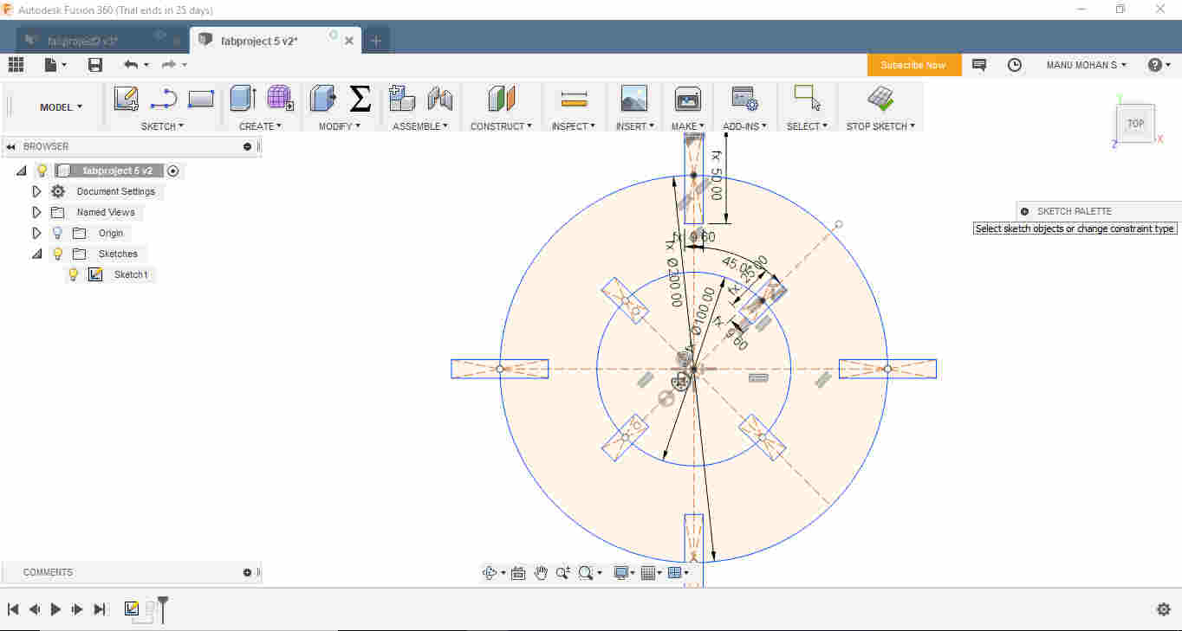Open the INSPECT menu dropdown
The width and height of the screenshot is (1182, 631).
pos(574,126)
